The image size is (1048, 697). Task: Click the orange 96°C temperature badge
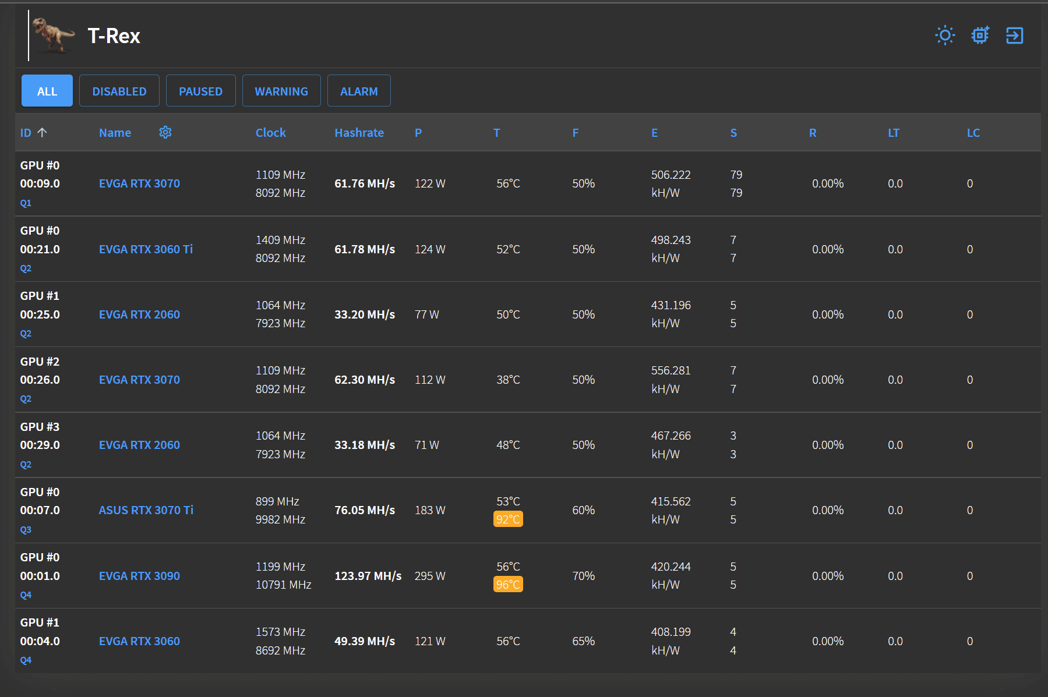508,584
